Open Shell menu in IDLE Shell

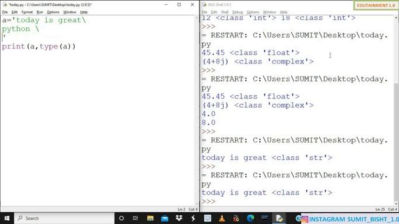(224, 12)
